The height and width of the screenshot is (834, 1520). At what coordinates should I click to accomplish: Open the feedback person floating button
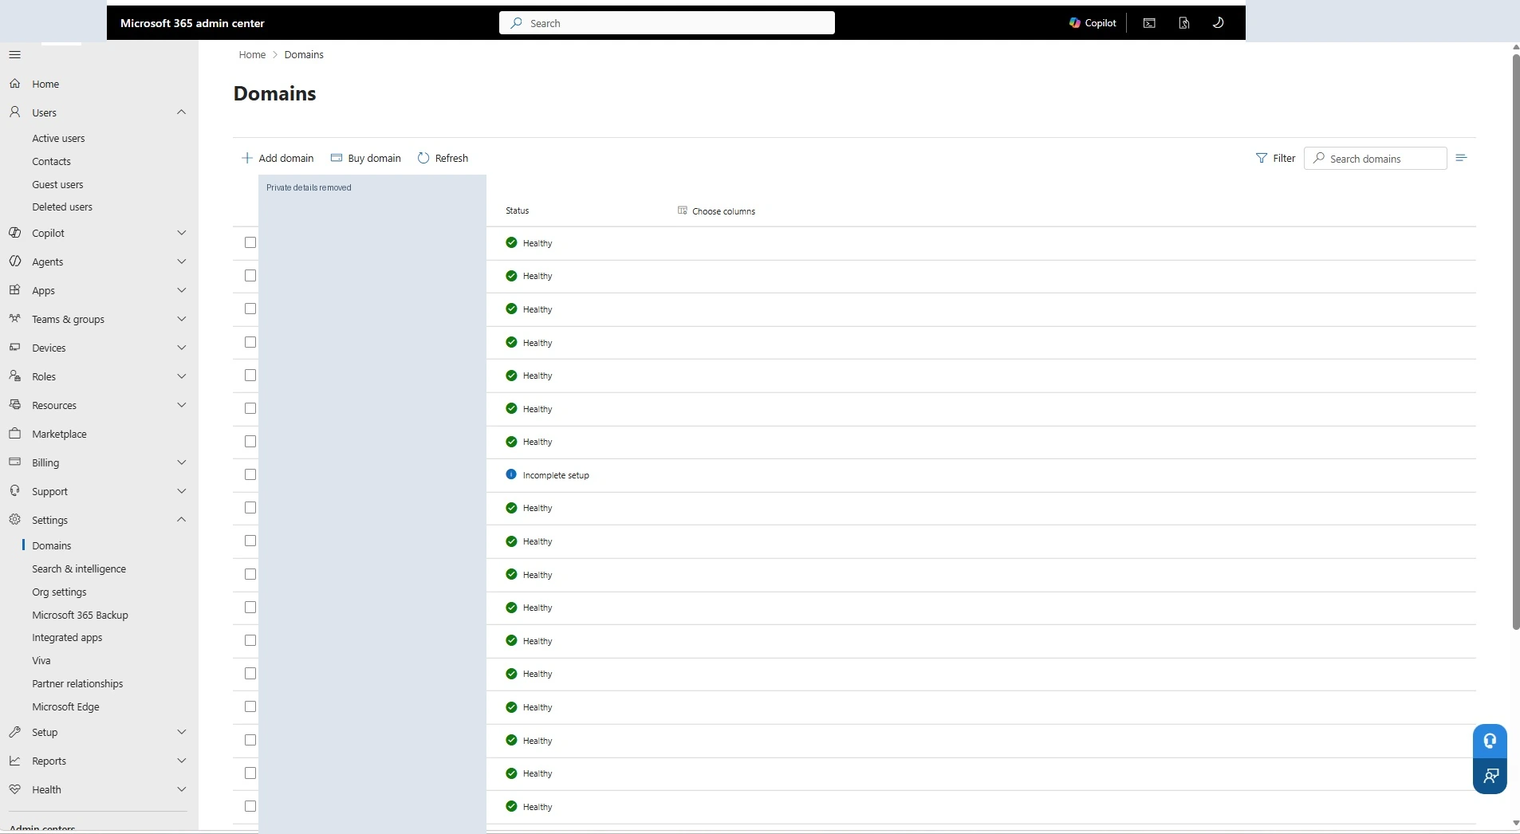[1490, 776]
